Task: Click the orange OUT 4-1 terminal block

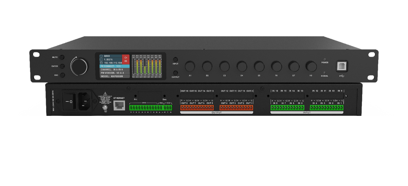Action: click(x=236, y=108)
